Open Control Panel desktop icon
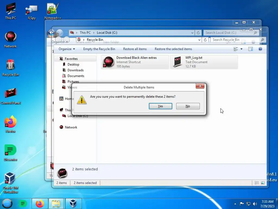The image size is (278, 209). pos(11,96)
